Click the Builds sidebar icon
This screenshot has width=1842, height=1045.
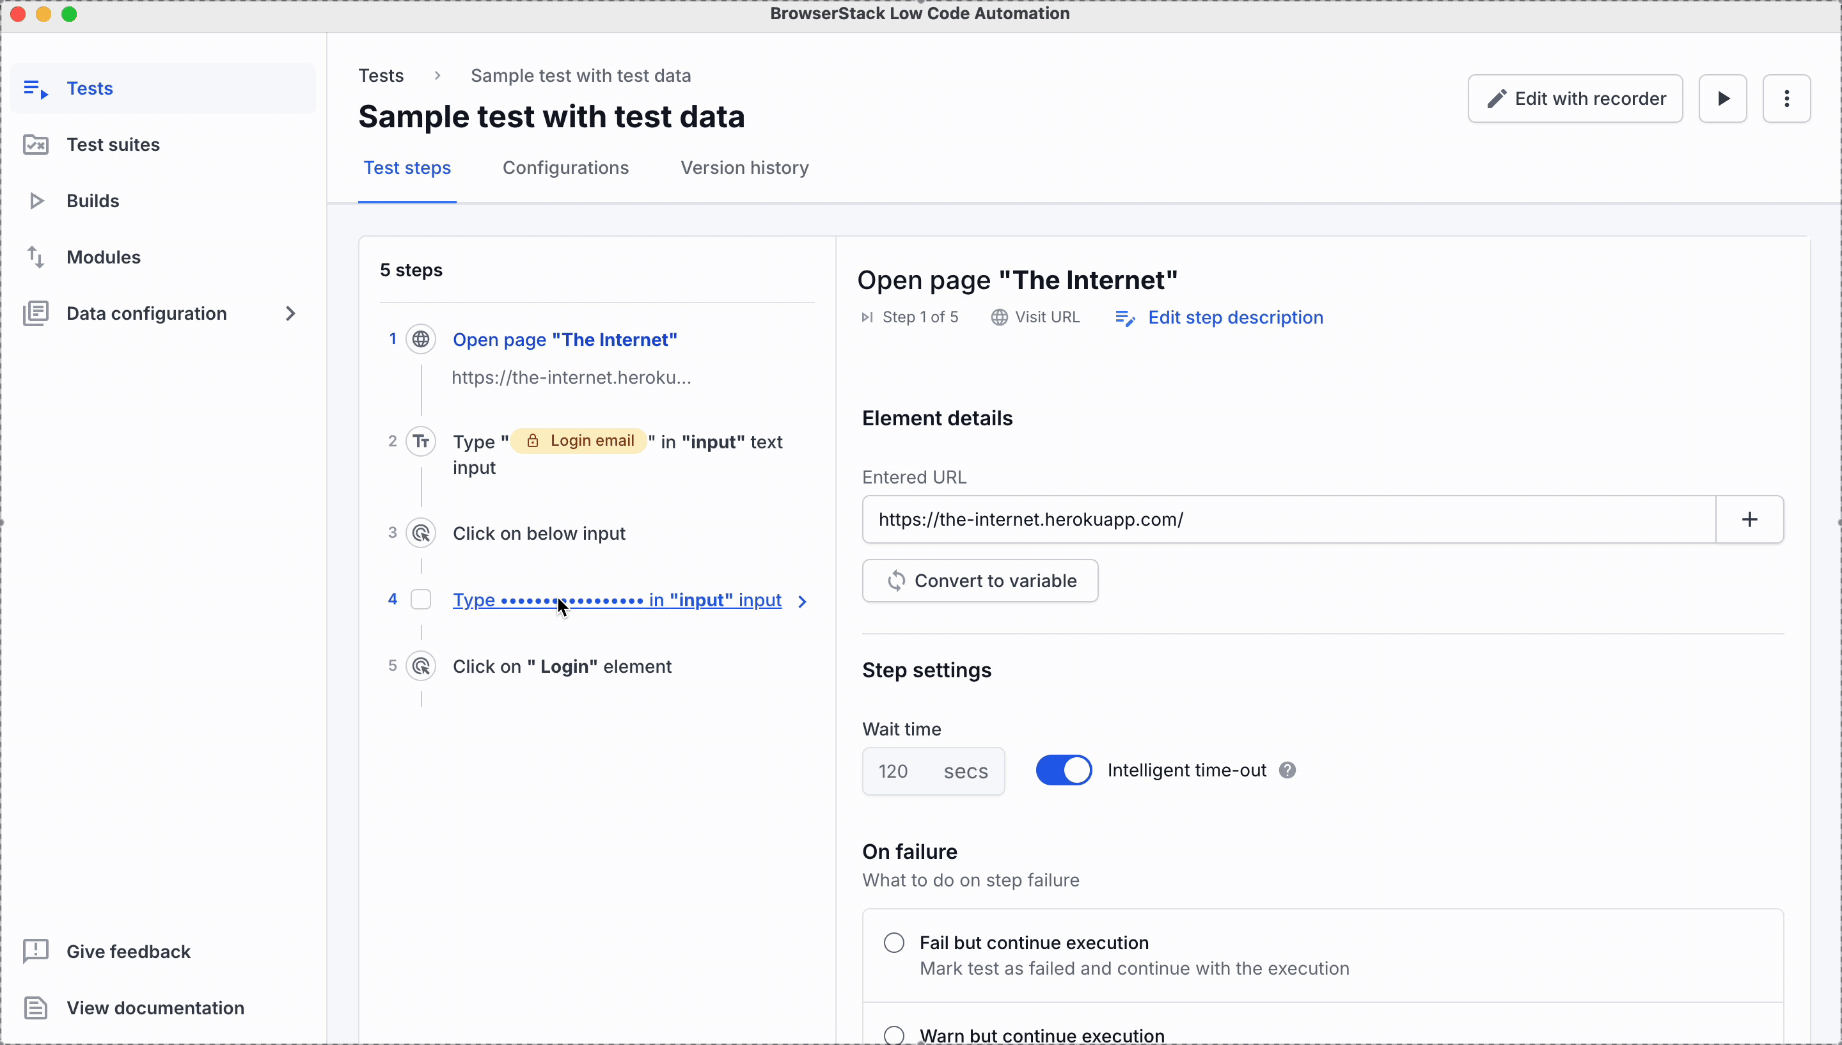[x=35, y=200]
